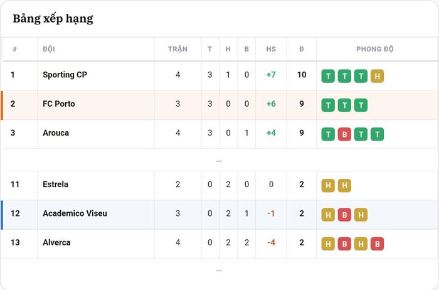The image size is (439, 290).
Task: Sort by TRẬN column header
Action: [177, 49]
